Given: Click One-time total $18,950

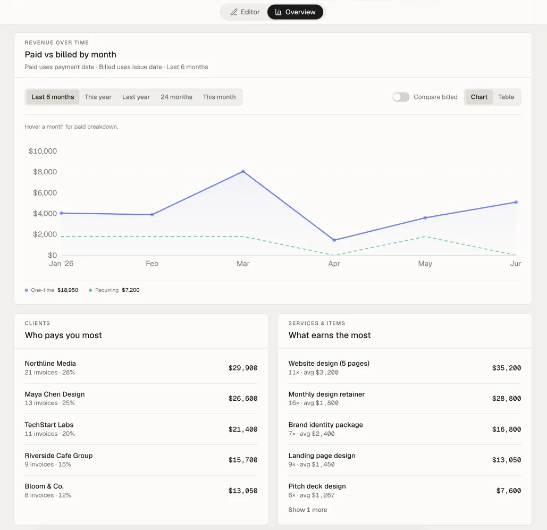Looking at the screenshot, I should (x=68, y=290).
